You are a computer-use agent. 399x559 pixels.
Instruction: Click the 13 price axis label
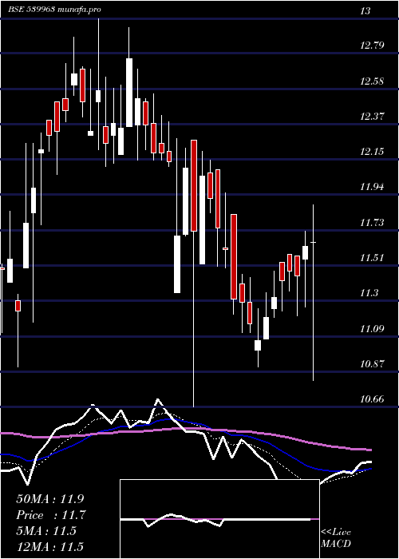365,11
